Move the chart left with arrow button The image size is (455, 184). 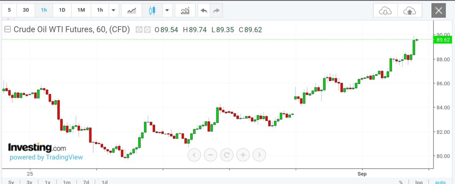[x=194, y=155]
